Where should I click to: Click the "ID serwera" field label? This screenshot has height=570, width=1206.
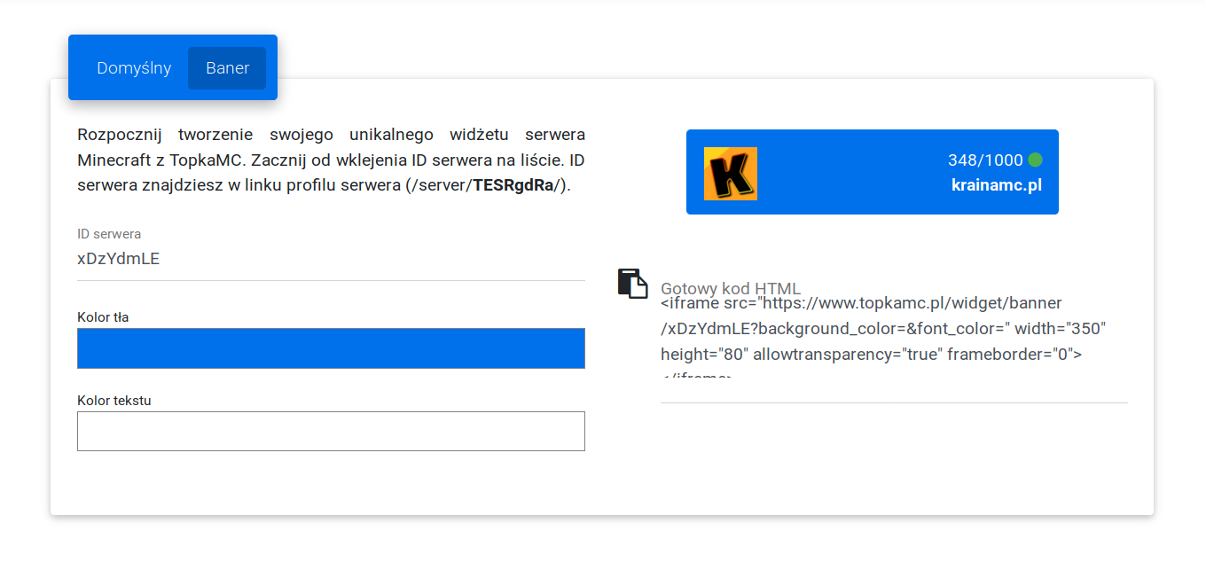[109, 234]
